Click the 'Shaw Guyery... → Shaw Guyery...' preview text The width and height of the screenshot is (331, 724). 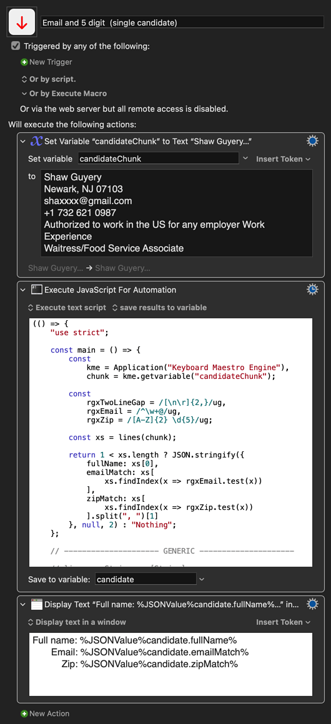tap(89, 268)
